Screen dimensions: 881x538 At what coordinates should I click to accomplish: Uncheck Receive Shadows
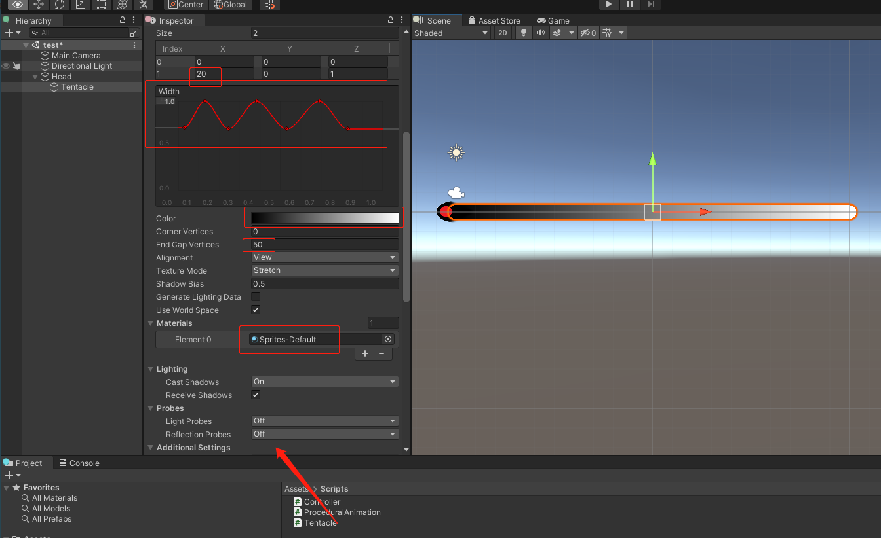[255, 395]
